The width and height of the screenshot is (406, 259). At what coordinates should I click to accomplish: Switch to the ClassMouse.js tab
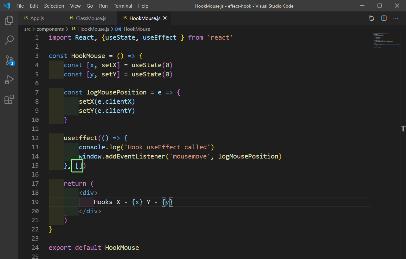(x=90, y=18)
